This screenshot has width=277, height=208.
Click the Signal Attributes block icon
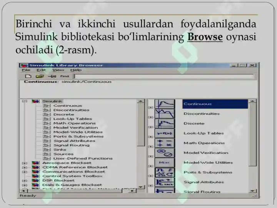coord(165,182)
